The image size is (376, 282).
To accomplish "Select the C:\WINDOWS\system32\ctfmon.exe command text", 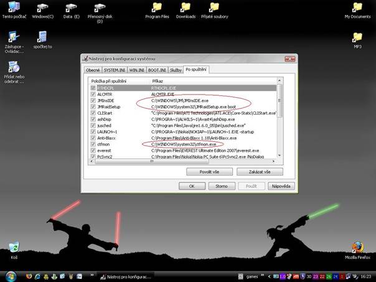I will click(x=184, y=144).
